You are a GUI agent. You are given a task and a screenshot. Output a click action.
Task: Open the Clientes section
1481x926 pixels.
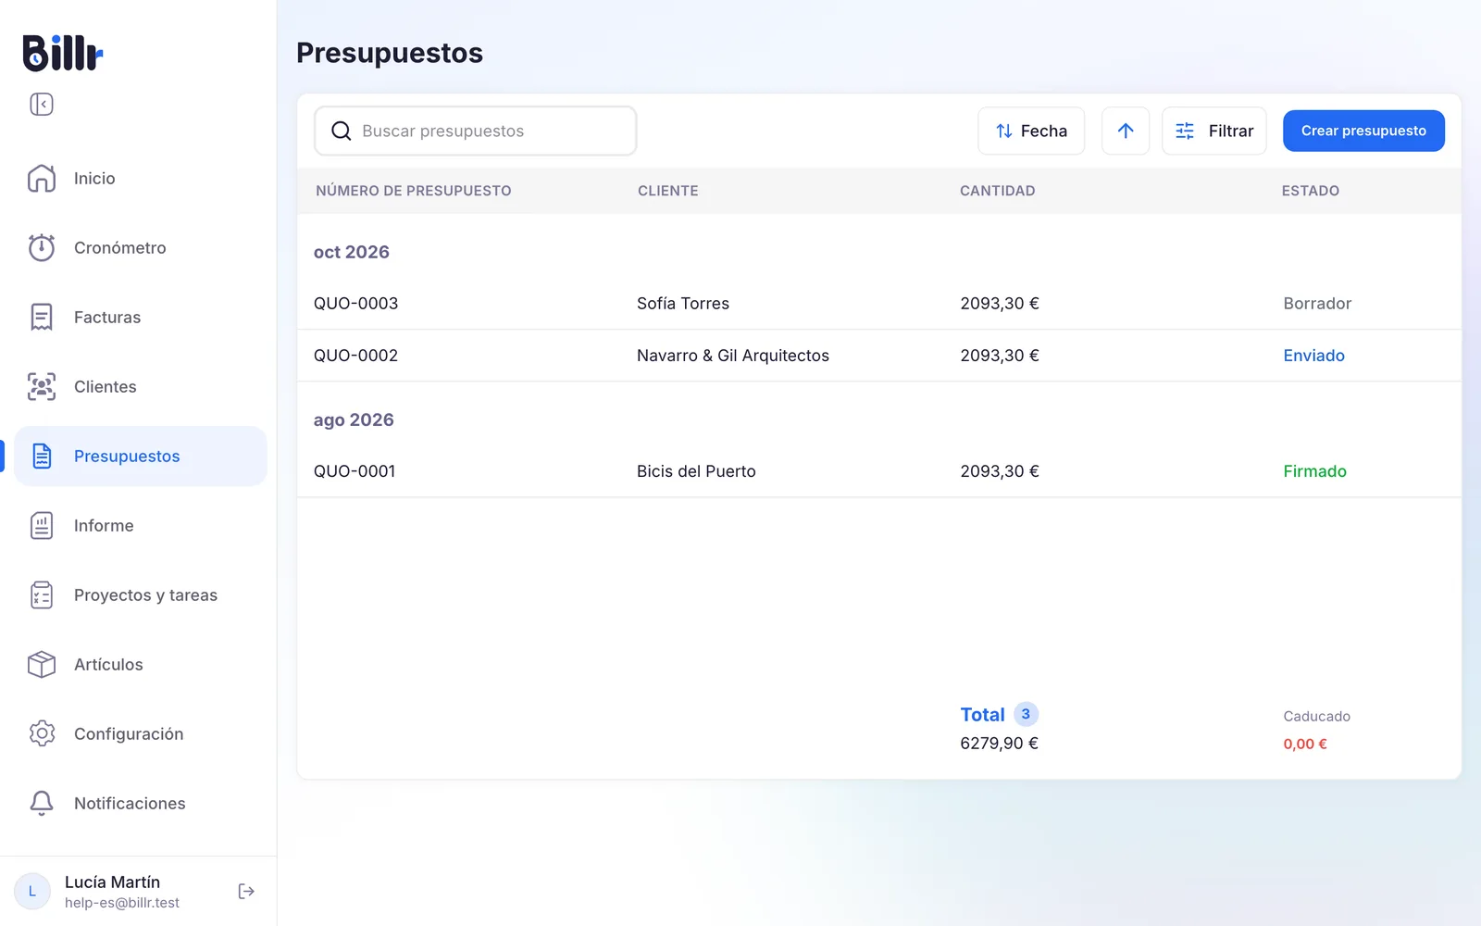point(141,386)
